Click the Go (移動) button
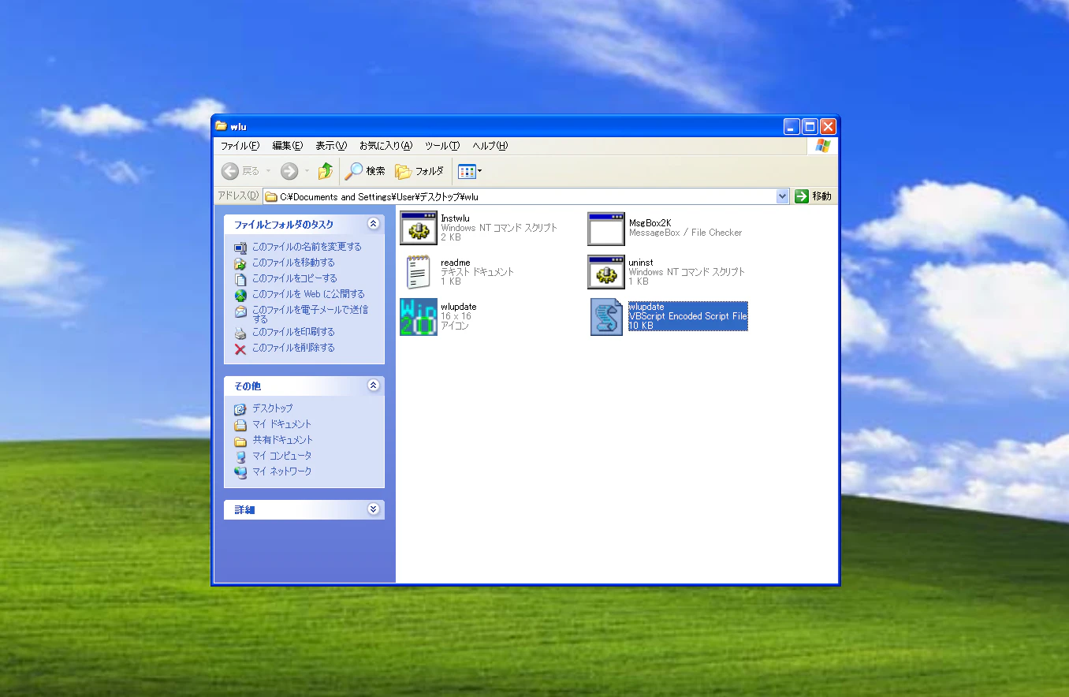This screenshot has height=697, width=1069. click(x=814, y=196)
